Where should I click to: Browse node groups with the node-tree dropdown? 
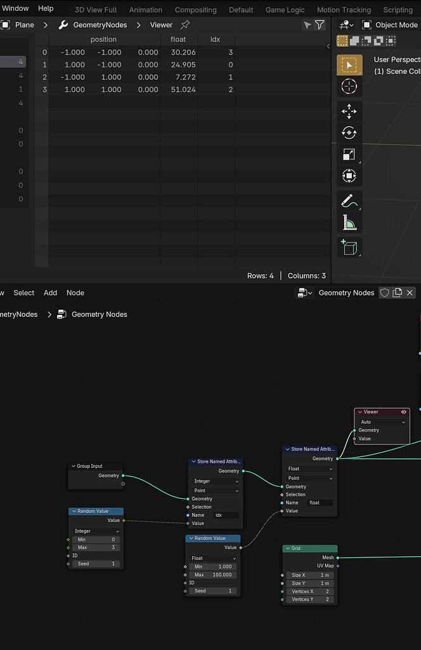(x=305, y=293)
